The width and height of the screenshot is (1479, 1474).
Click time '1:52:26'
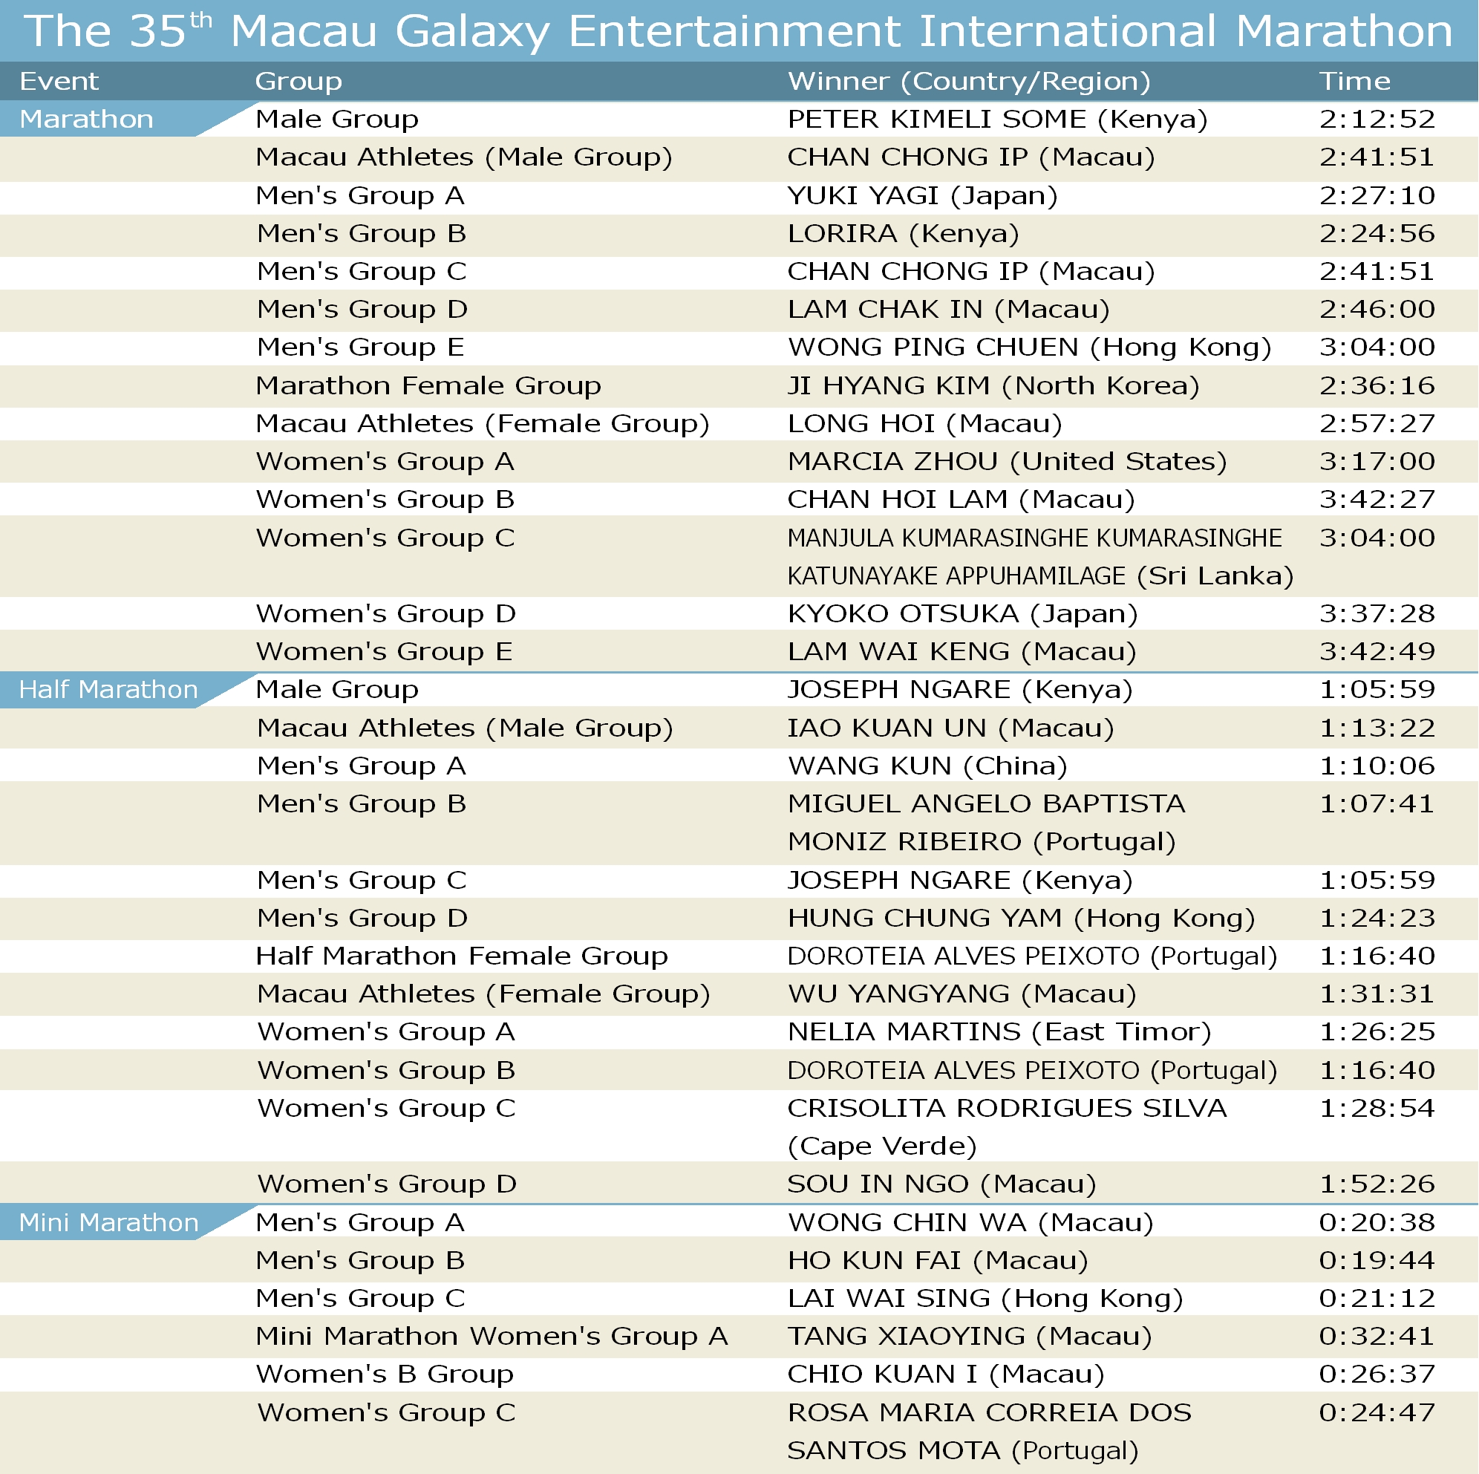pos(1377,1183)
